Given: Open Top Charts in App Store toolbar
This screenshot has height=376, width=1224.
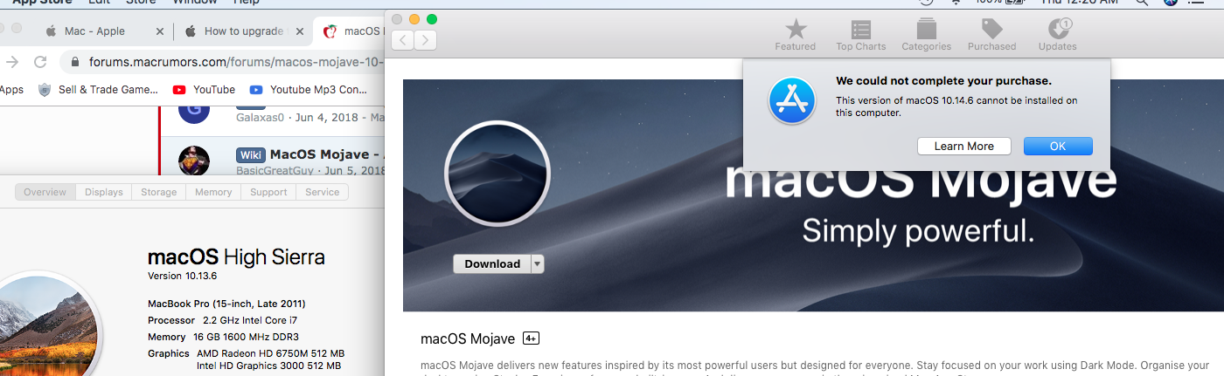Looking at the screenshot, I should pos(860,35).
